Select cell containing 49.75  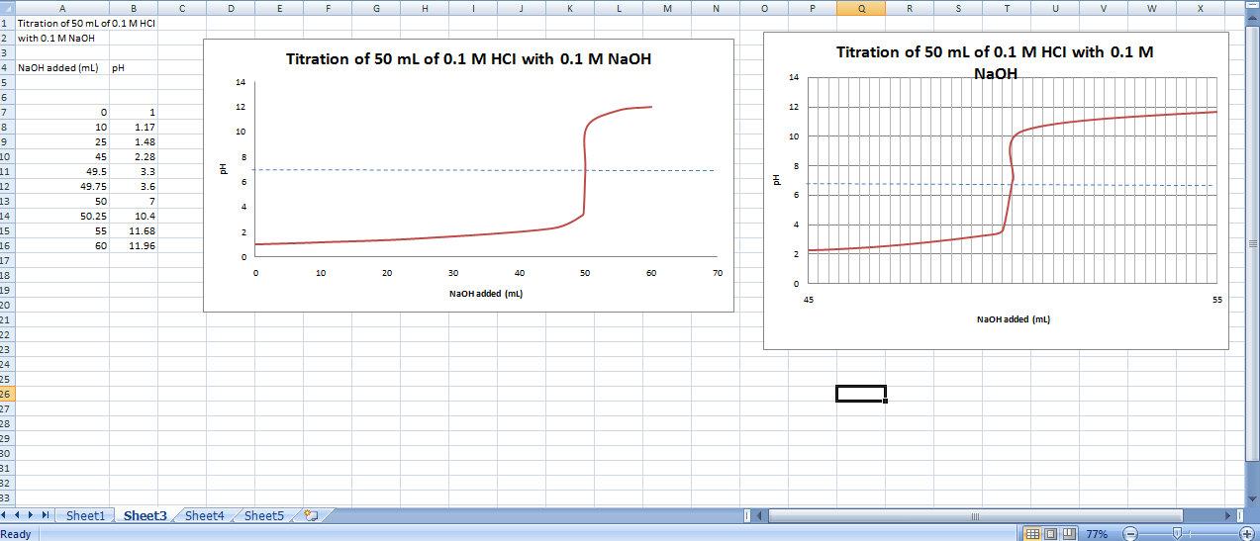tap(61, 186)
